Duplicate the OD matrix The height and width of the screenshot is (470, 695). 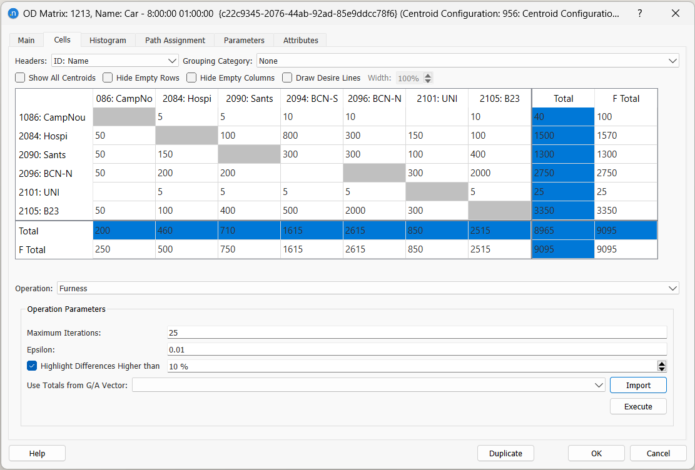(505, 452)
